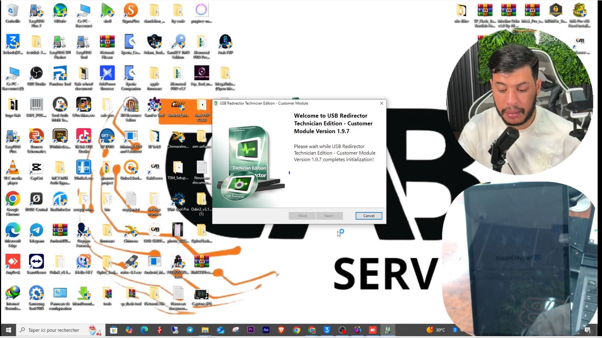
Task: Select the SP_Flash_Tool archive icon
Action: pyautogui.click(x=485, y=15)
